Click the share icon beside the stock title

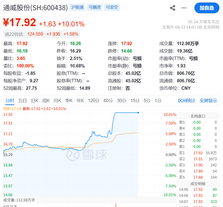[x=173, y=8]
